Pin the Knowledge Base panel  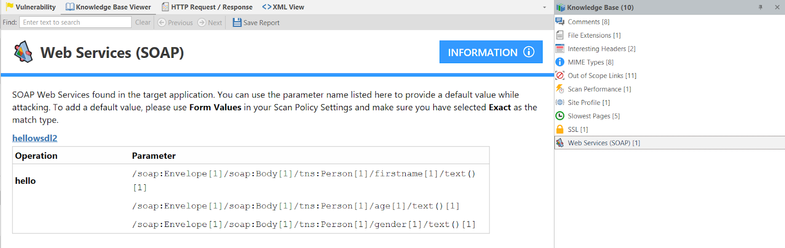point(760,7)
